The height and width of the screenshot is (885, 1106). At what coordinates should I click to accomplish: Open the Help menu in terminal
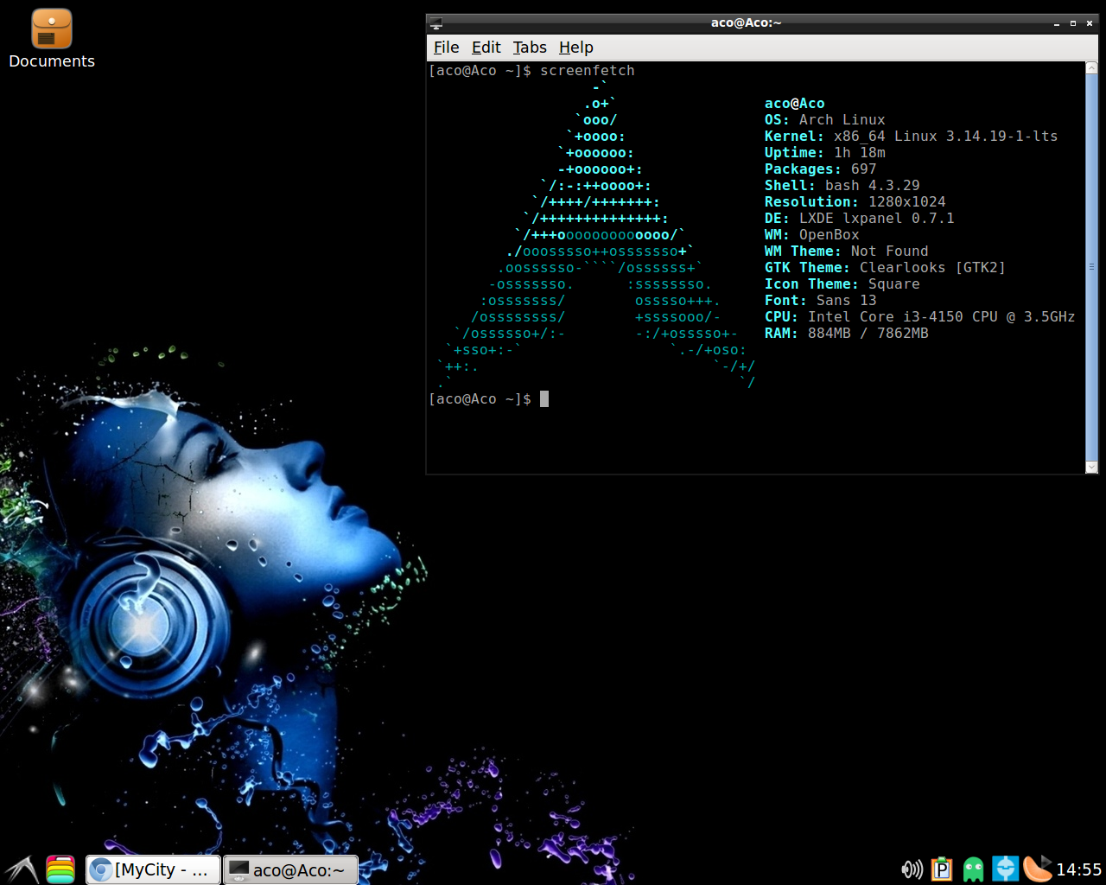pyautogui.click(x=575, y=48)
